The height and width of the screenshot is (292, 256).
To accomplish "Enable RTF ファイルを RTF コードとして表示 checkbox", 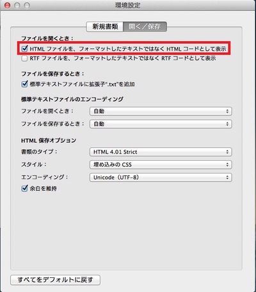I will [x=24, y=58].
